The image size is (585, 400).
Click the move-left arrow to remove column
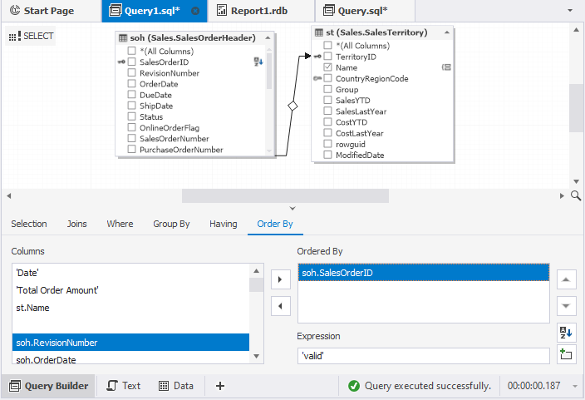coord(281,306)
